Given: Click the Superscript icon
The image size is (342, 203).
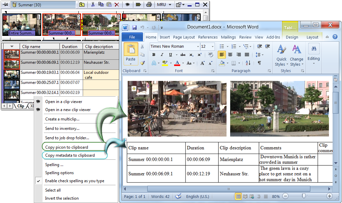Looking at the screenshot, I should click(199, 55).
